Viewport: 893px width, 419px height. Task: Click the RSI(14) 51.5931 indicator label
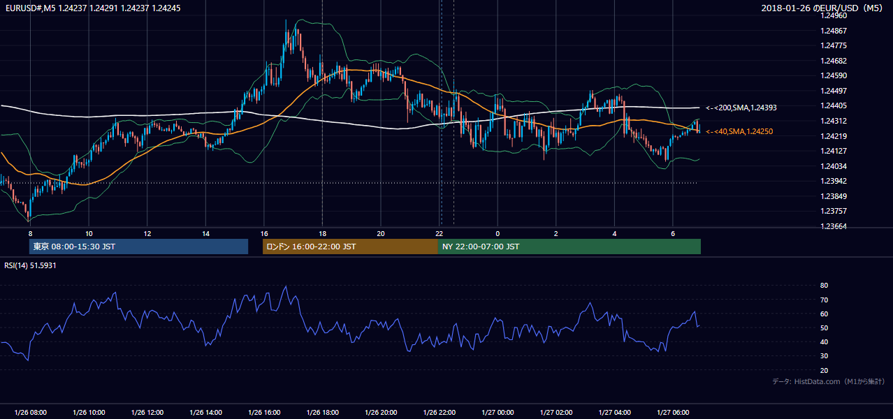tap(30, 265)
